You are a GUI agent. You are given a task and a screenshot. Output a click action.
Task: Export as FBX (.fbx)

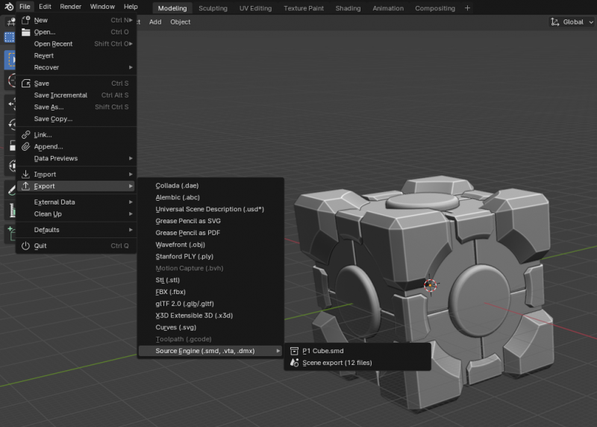click(x=210, y=292)
